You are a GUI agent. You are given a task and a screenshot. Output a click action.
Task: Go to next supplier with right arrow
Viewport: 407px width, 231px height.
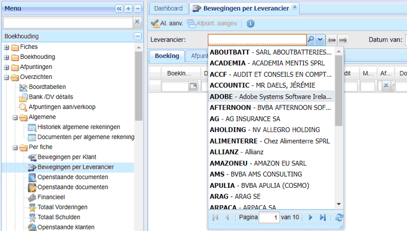tap(343, 40)
